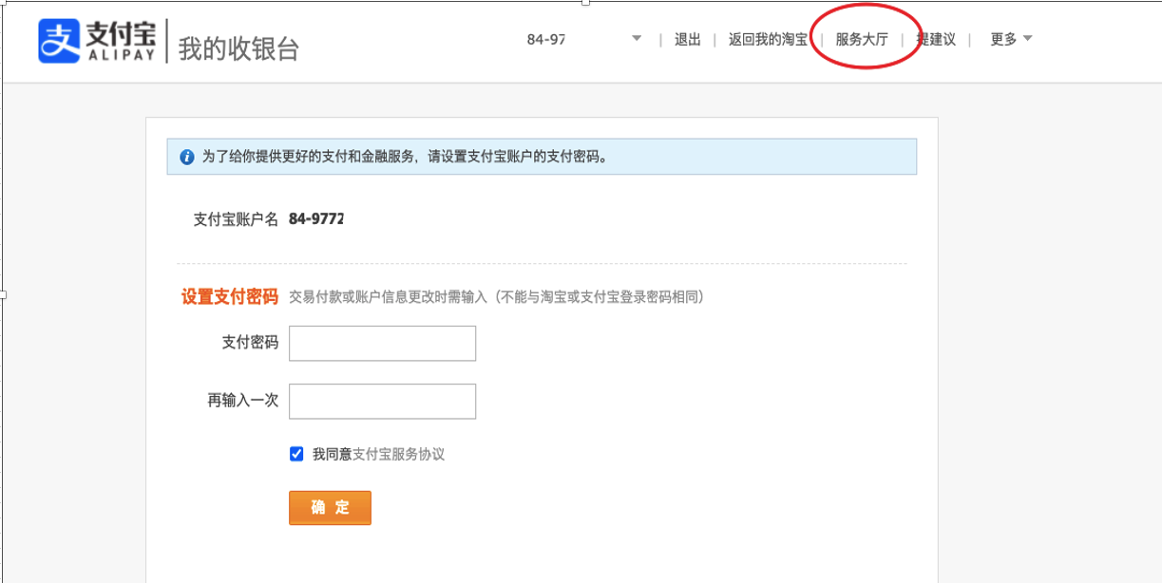Expand the account dropdown arrow beside 84-97
1162x583 pixels.
[637, 39]
